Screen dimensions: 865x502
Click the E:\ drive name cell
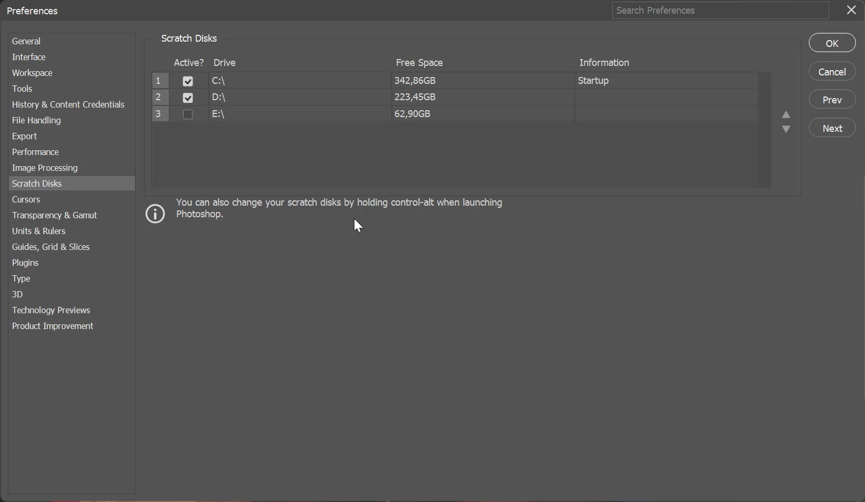pyautogui.click(x=300, y=114)
